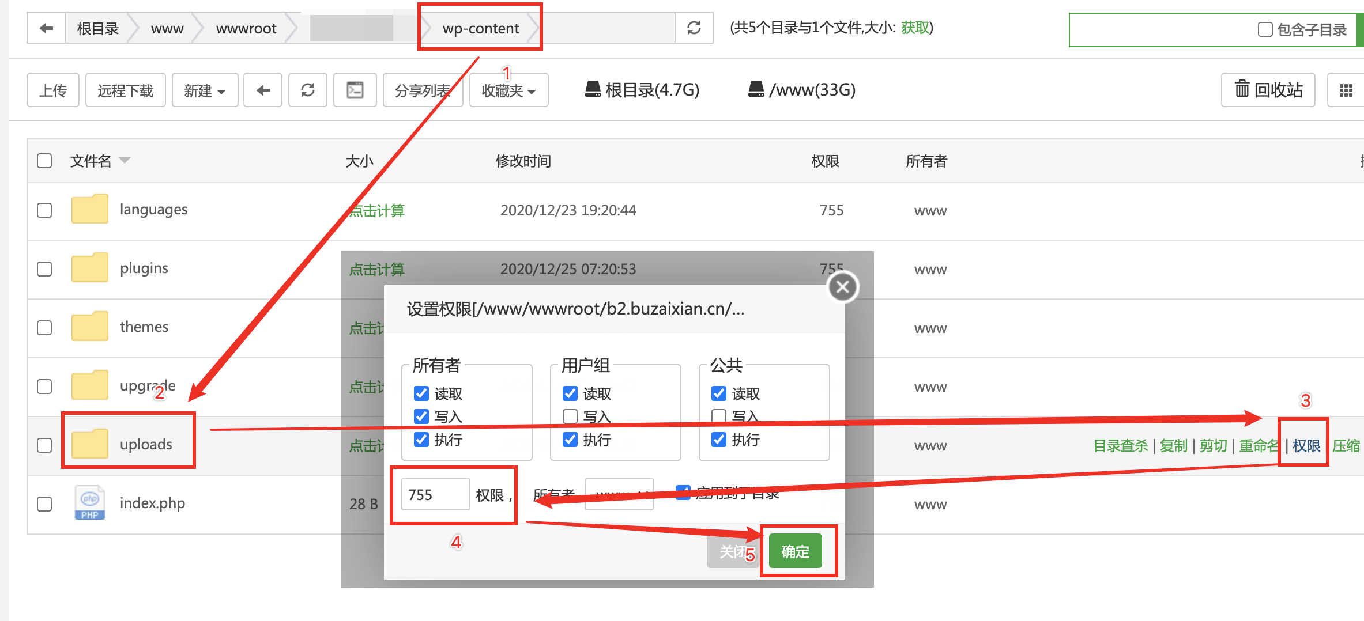Open the 新建 dropdown
The image size is (1364, 621).
coord(205,90)
